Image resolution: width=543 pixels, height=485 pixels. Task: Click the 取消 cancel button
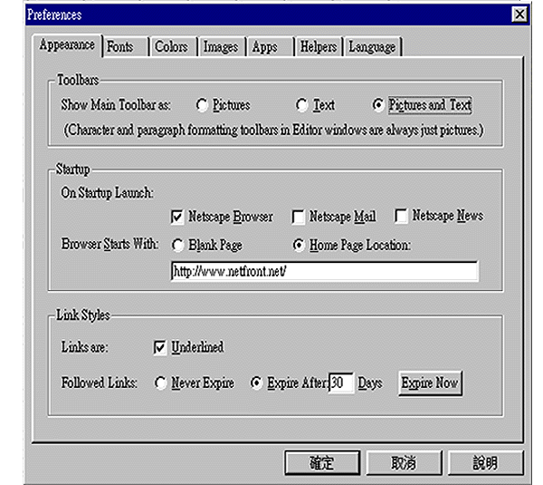click(405, 463)
